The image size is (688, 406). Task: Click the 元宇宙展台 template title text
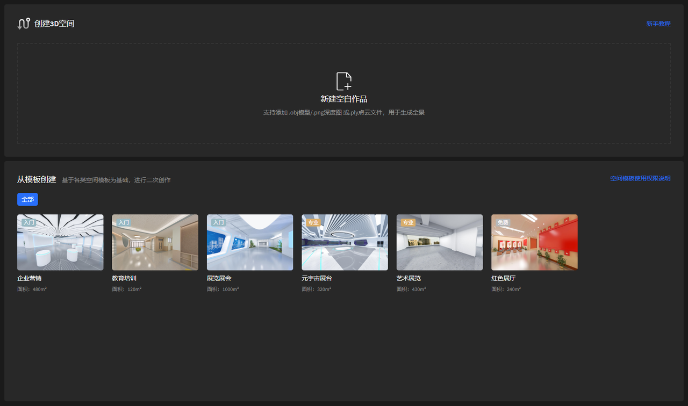click(317, 278)
